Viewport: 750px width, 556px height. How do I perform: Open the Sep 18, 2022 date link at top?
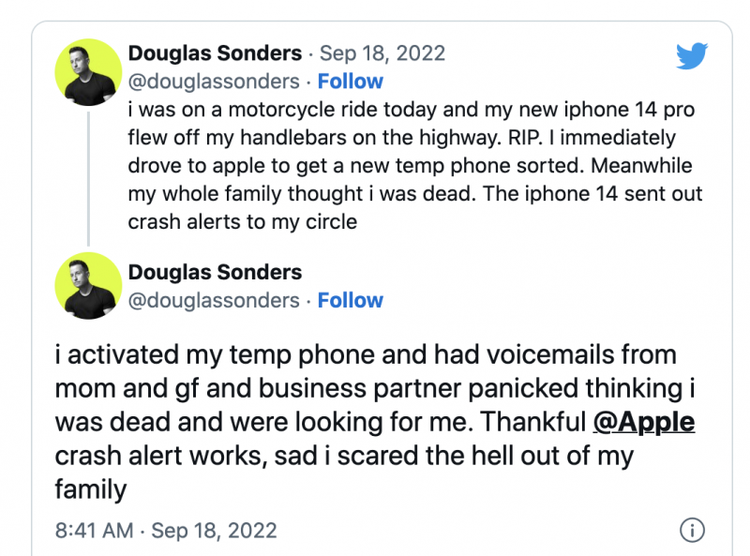(x=382, y=53)
